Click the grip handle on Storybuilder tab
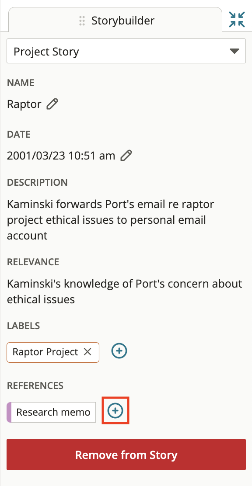This screenshot has height=486, width=252. 82,21
